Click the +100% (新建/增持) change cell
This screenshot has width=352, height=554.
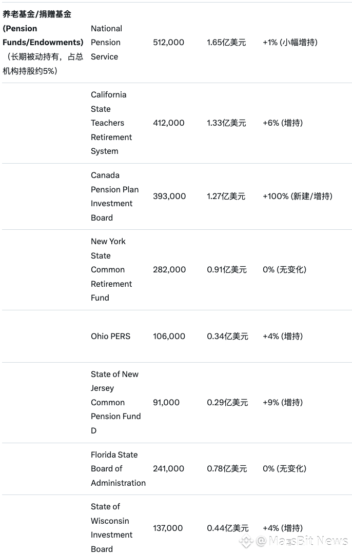[297, 196]
